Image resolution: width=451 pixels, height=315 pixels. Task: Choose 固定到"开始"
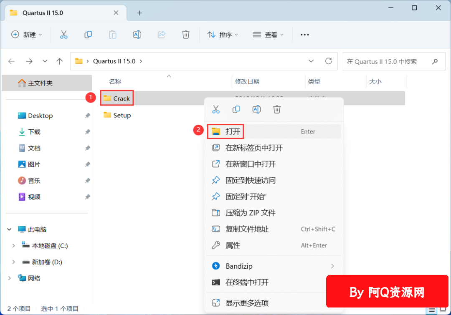point(274,197)
